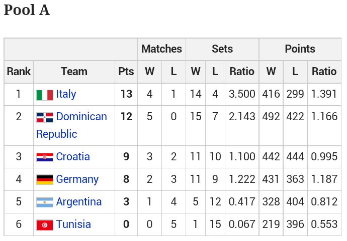Click the Pool A heading
347x241 pixels.
click(x=27, y=11)
